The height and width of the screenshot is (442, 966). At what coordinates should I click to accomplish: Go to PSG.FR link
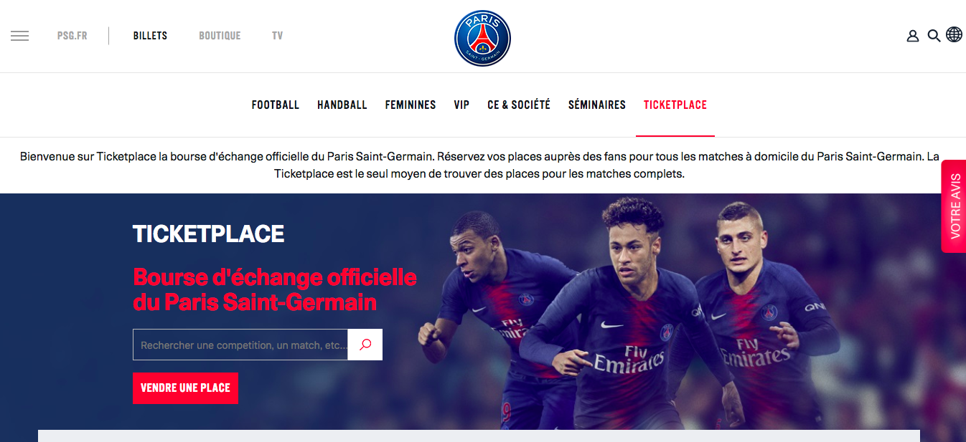click(x=72, y=36)
